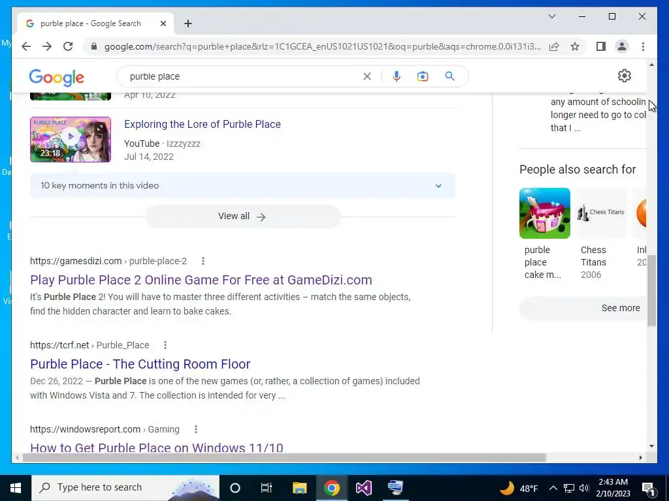Click the tcrf.net result URL
This screenshot has width=669, height=501.
[x=90, y=345]
